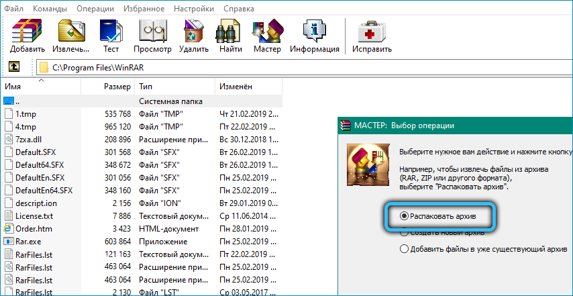Sort by the Размер column header
The height and width of the screenshot is (296, 573).
click(x=108, y=87)
